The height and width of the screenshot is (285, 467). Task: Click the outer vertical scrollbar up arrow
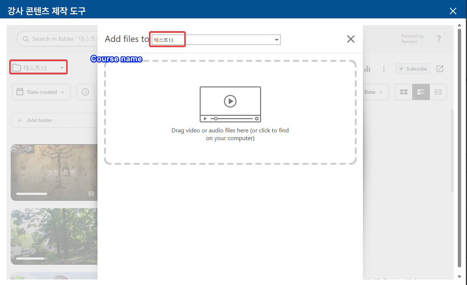click(459, 25)
